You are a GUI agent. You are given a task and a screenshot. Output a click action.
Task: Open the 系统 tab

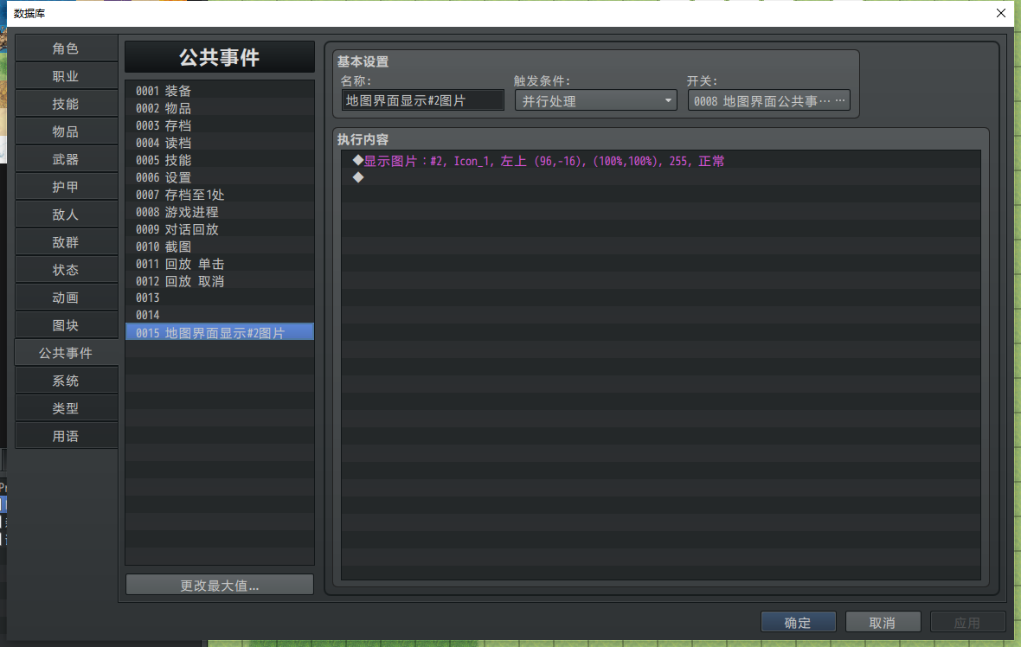click(x=66, y=381)
